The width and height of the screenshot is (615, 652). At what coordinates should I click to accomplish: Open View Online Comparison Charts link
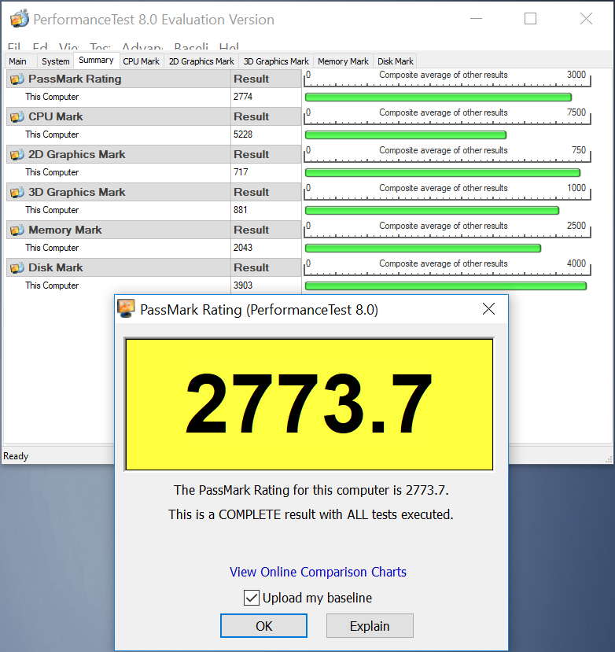click(x=318, y=572)
